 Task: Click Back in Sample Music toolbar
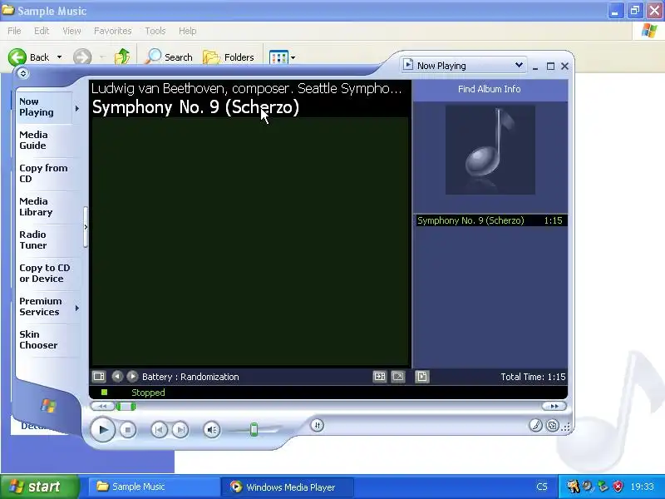[x=29, y=57]
